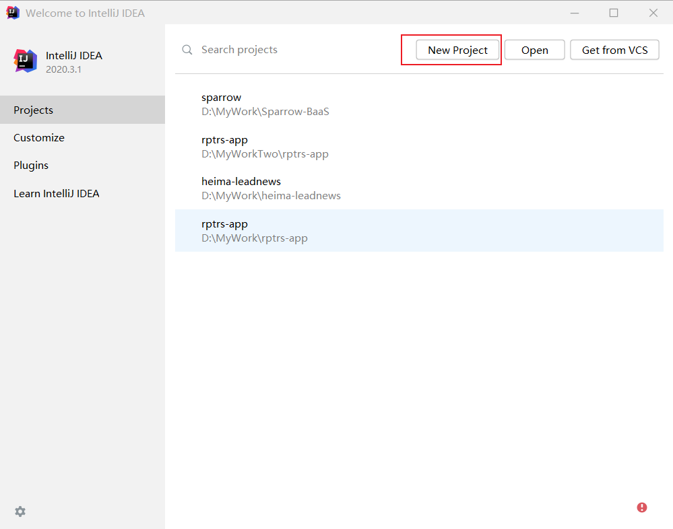Image resolution: width=673 pixels, height=529 pixels.
Task: Click the Open button
Action: pyautogui.click(x=534, y=50)
